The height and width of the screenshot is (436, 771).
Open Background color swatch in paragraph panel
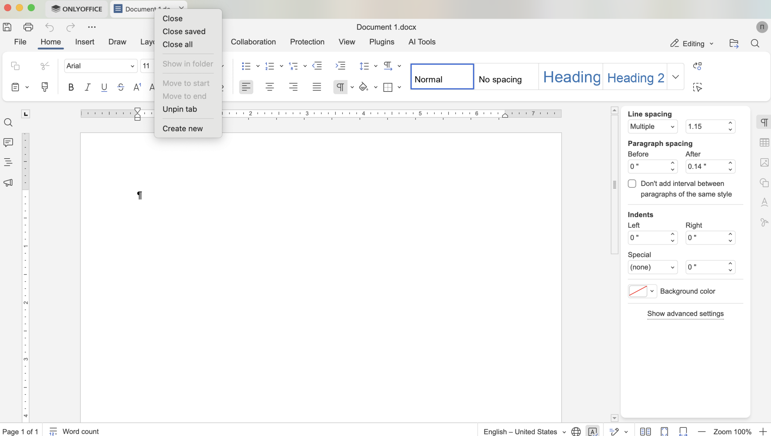tap(642, 291)
